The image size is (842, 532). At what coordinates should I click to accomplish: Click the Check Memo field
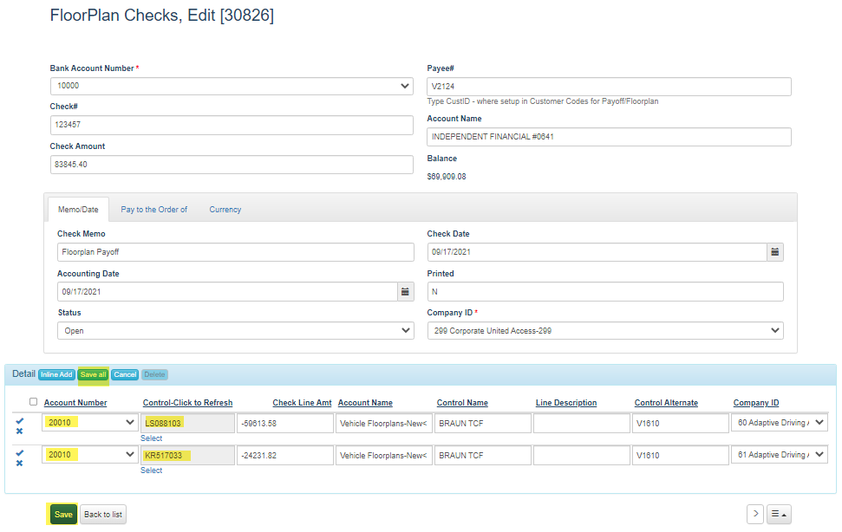coord(236,252)
